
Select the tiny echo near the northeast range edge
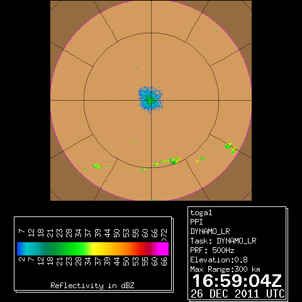click(215, 30)
